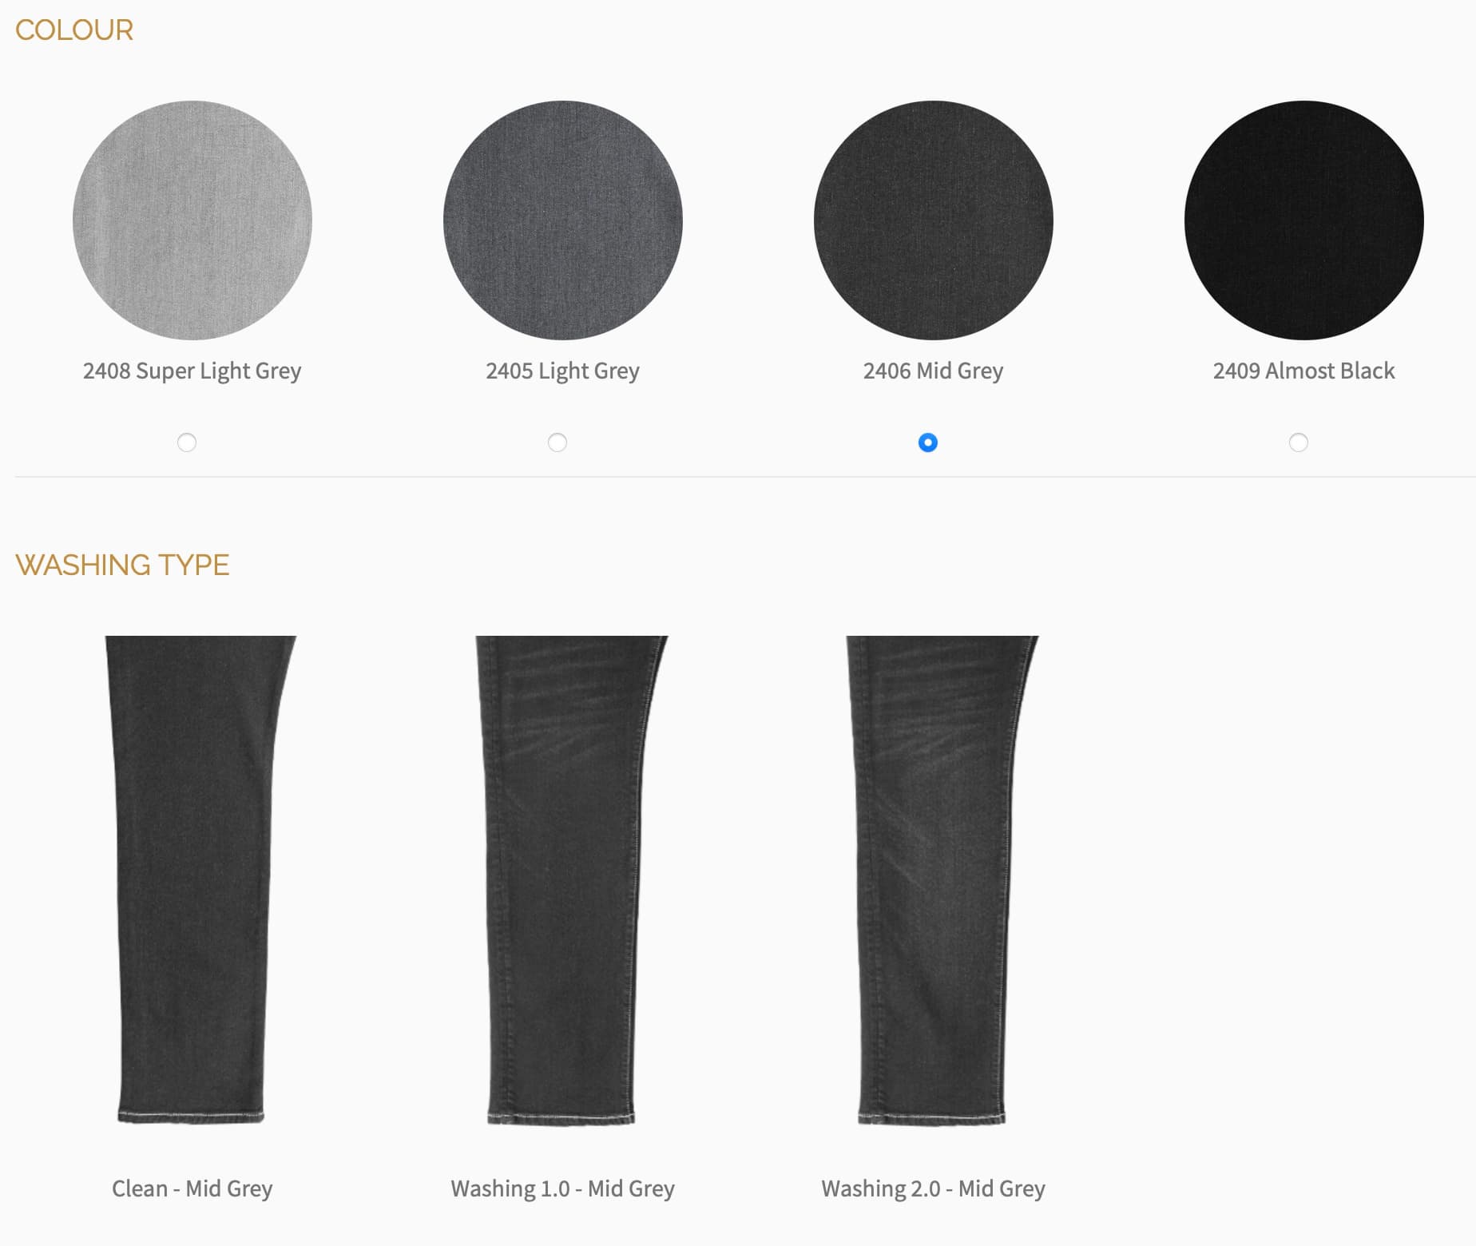1476x1246 pixels.
Task: Click the '2405 Light Grey' label
Action: click(563, 371)
